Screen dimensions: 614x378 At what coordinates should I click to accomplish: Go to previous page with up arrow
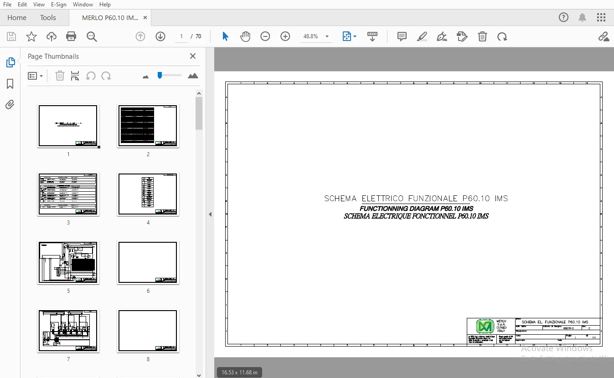click(x=140, y=36)
